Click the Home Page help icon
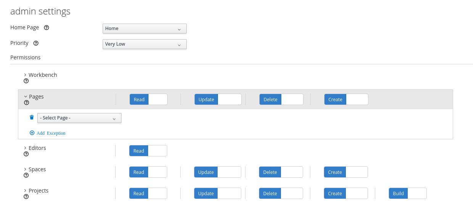Image resolution: width=473 pixels, height=215 pixels. coord(47,28)
